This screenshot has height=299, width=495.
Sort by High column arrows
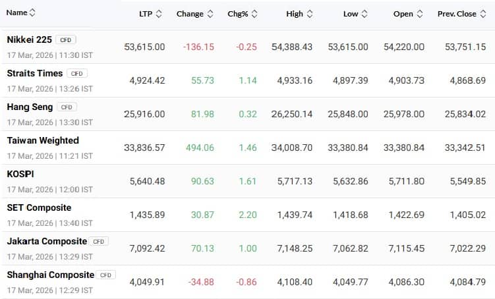[x=310, y=14]
